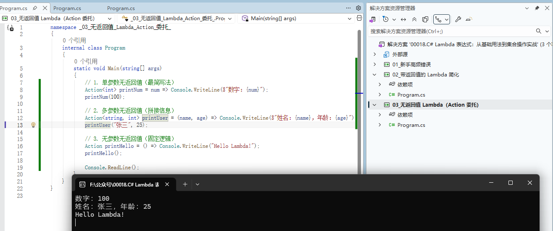Image resolution: width=553 pixels, height=231 pixels.
Task: Close the Solution Explorer panel
Action: pos(547,8)
